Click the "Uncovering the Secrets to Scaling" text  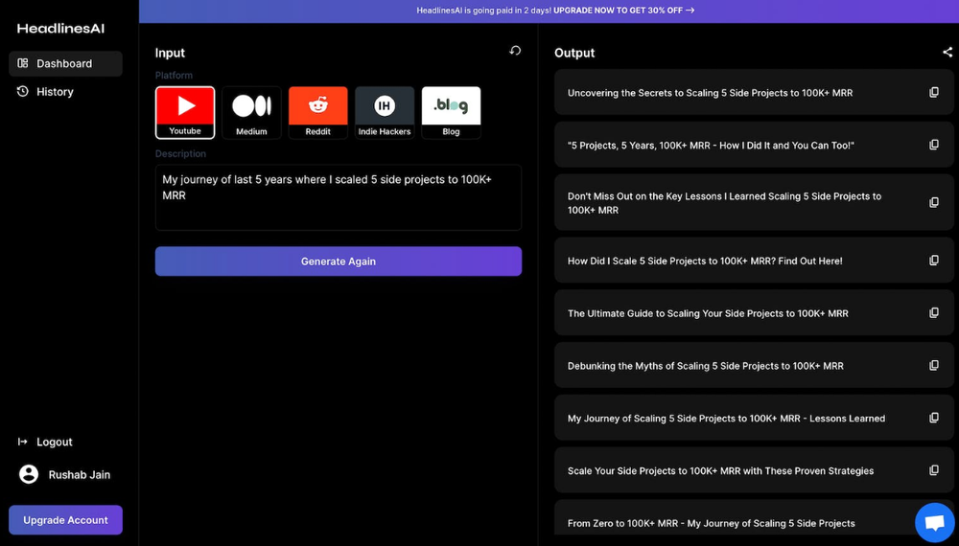pyautogui.click(x=710, y=93)
